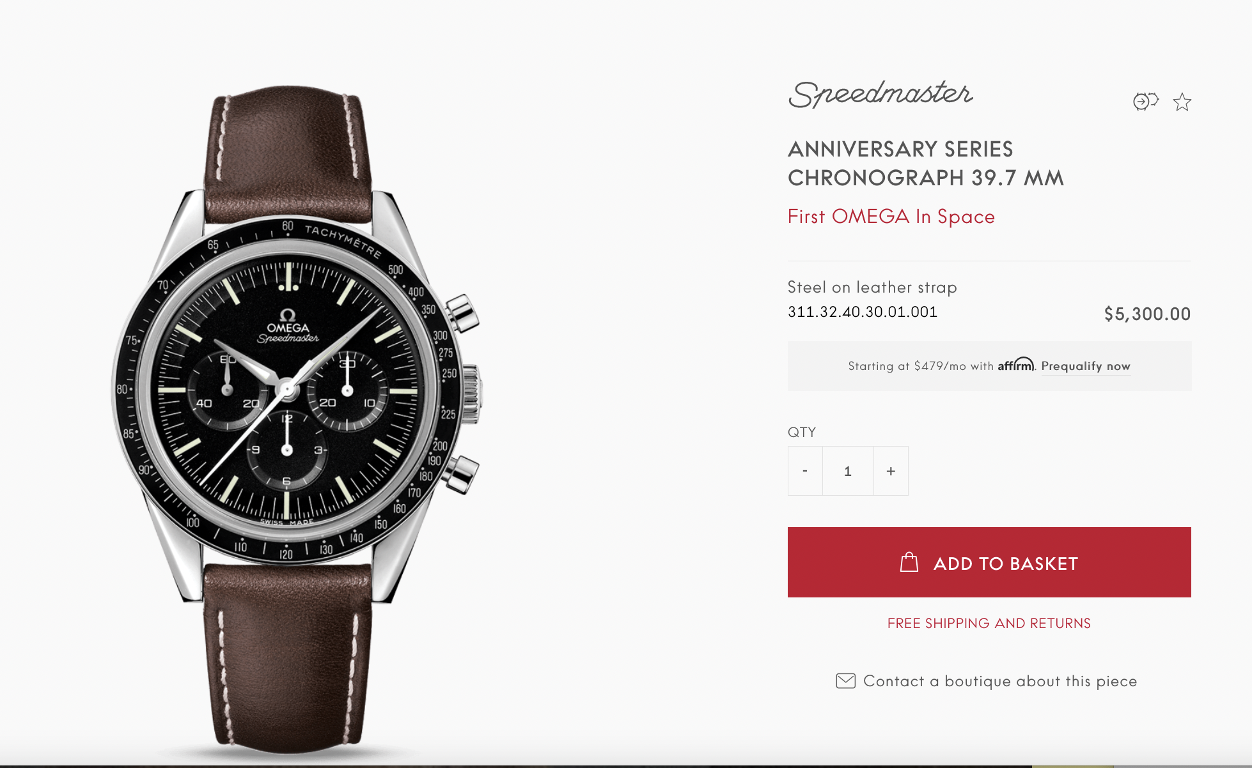The height and width of the screenshot is (768, 1252).
Task: Click FREE SHIPPING AND RETURNS link
Action: pos(989,623)
